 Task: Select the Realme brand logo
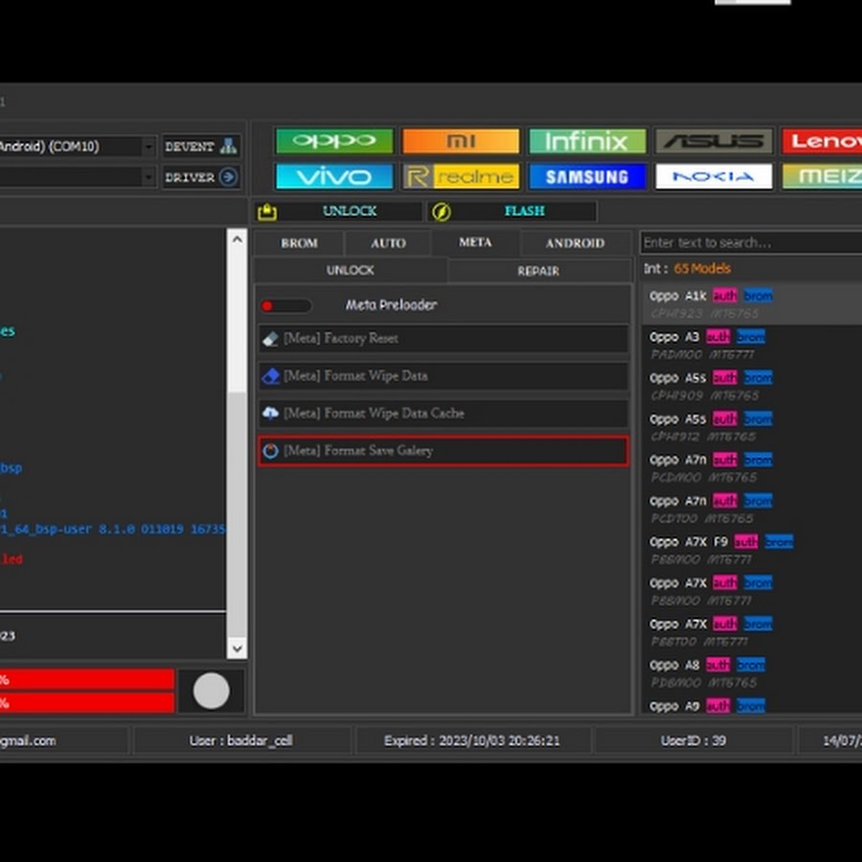click(x=461, y=176)
